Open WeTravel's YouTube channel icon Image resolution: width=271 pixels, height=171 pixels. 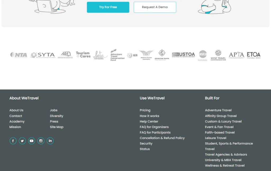pos(32,141)
